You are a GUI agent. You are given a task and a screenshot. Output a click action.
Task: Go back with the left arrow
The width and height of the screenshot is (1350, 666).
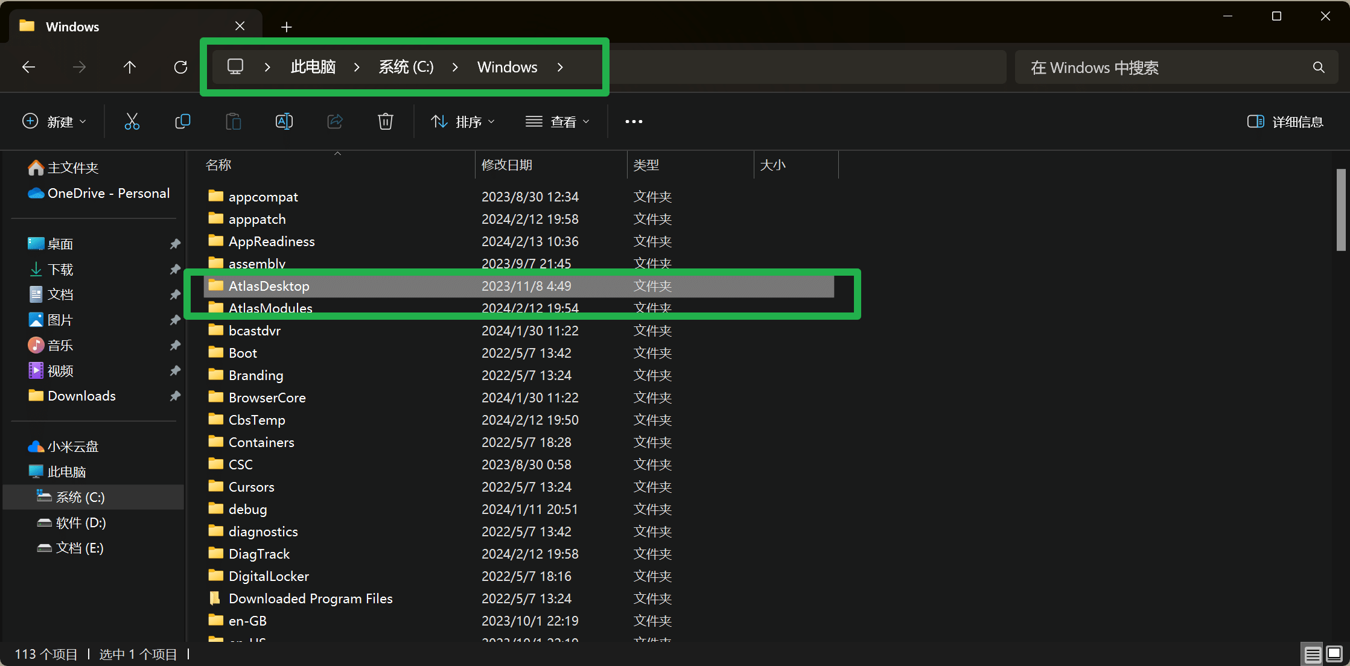coord(28,67)
